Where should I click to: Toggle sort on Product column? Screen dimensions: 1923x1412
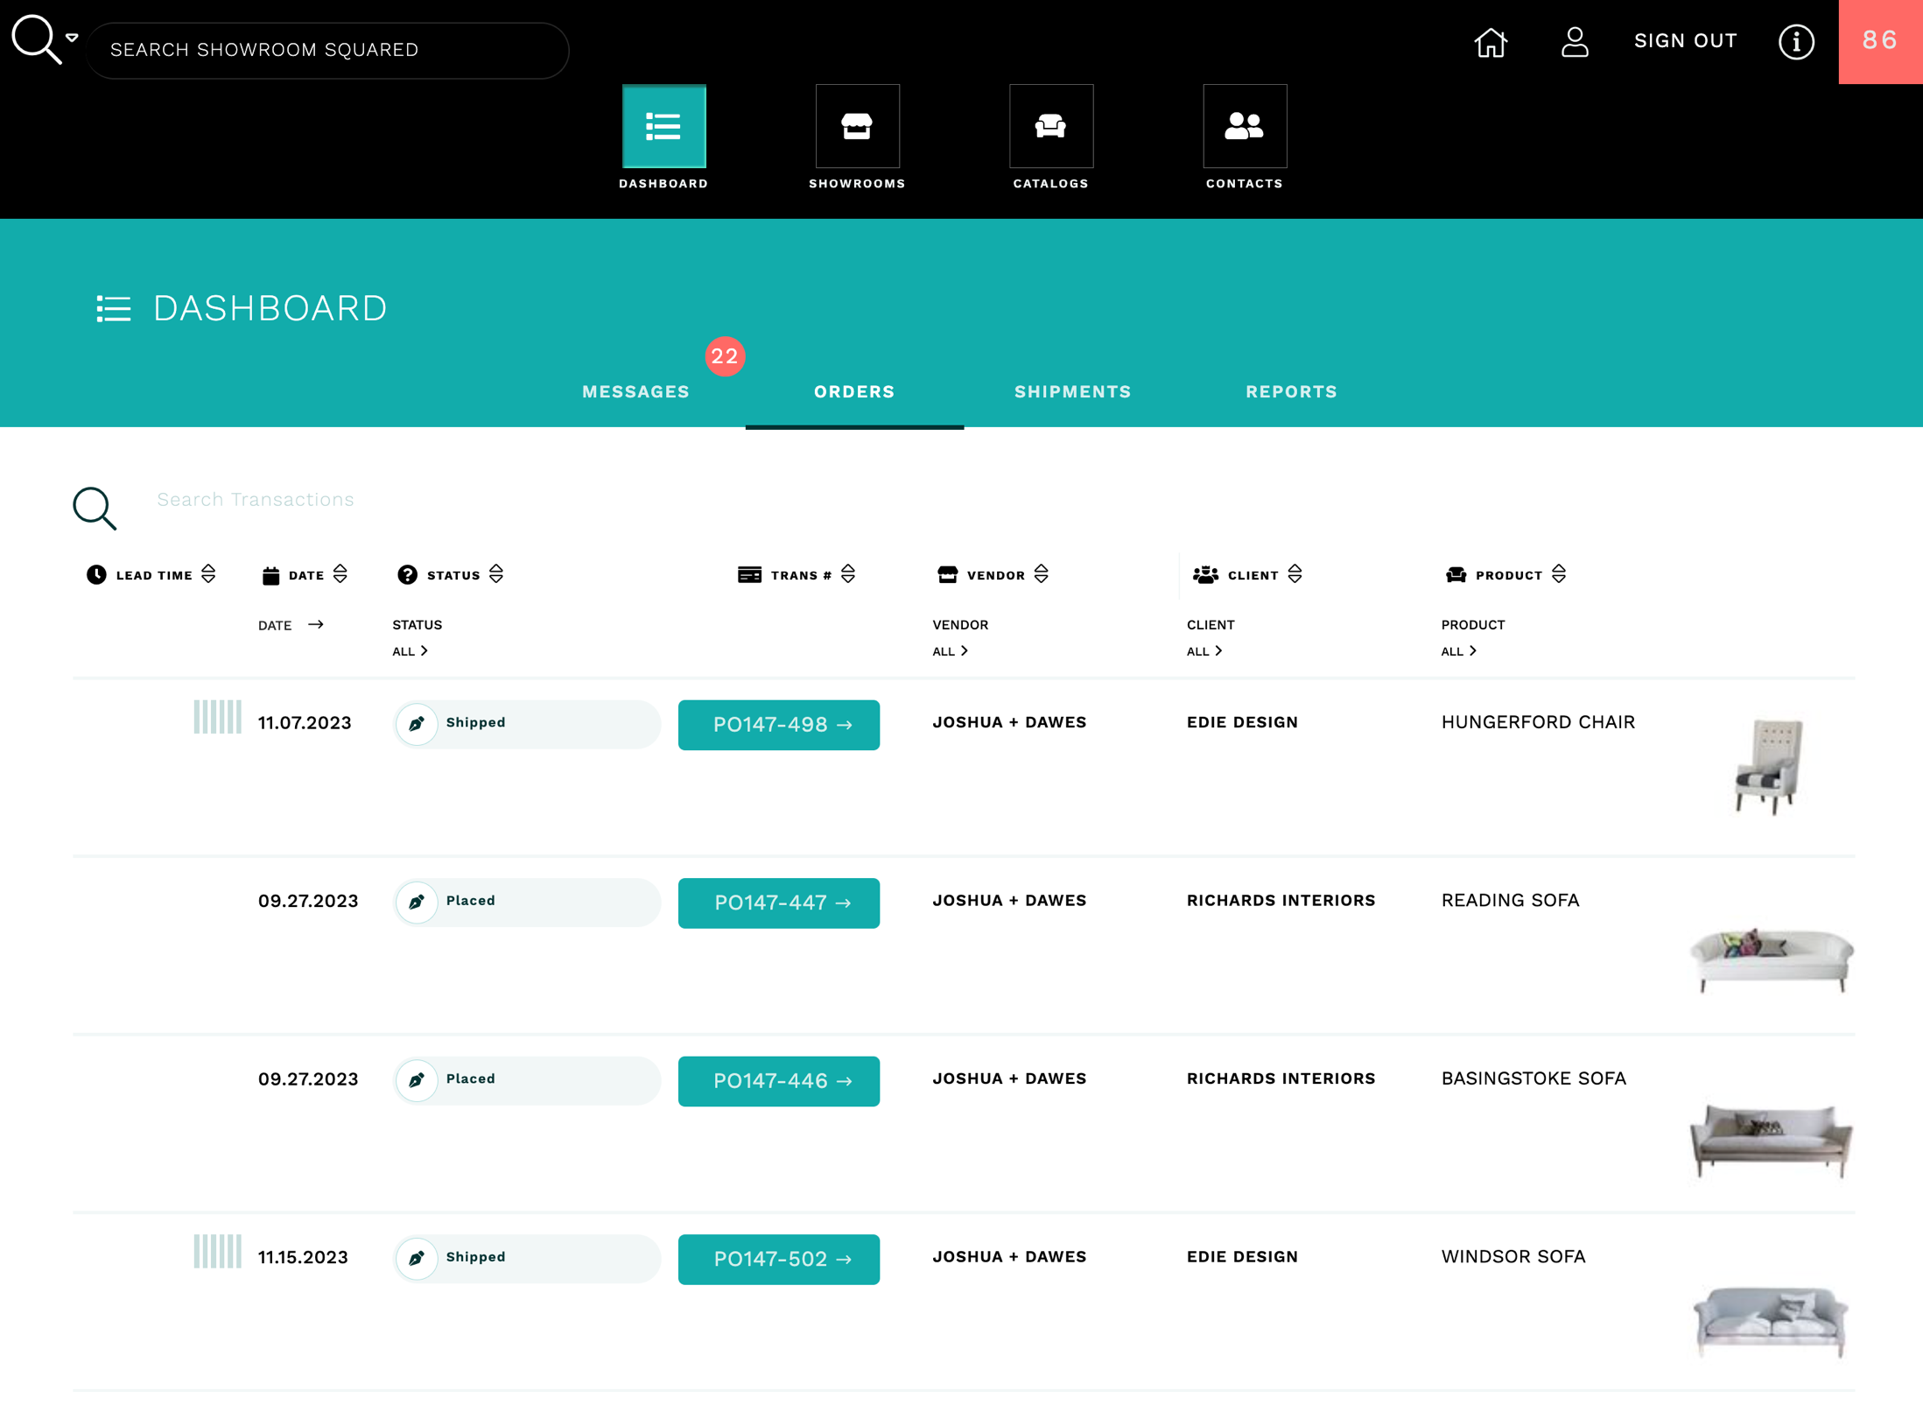1559,574
